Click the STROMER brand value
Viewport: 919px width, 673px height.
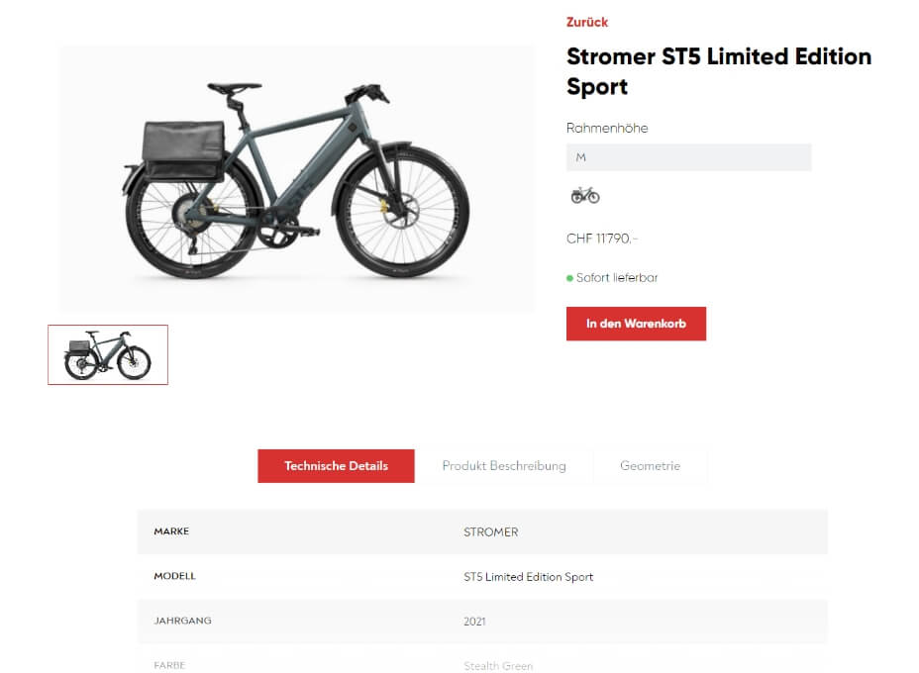pyautogui.click(x=490, y=532)
